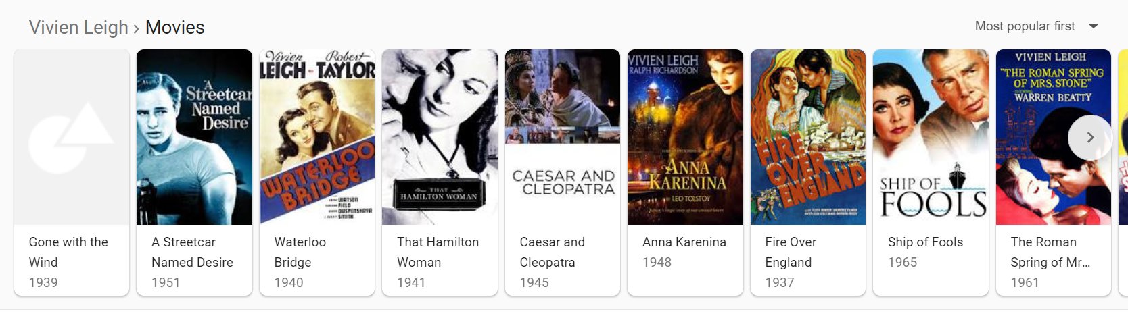
Task: Open A Streetcar Named Desire poster
Action: pos(194,137)
